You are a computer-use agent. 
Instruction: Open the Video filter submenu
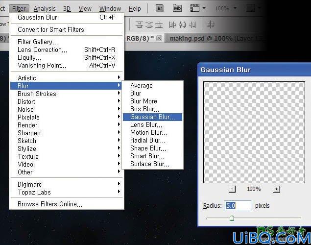tap(67, 164)
